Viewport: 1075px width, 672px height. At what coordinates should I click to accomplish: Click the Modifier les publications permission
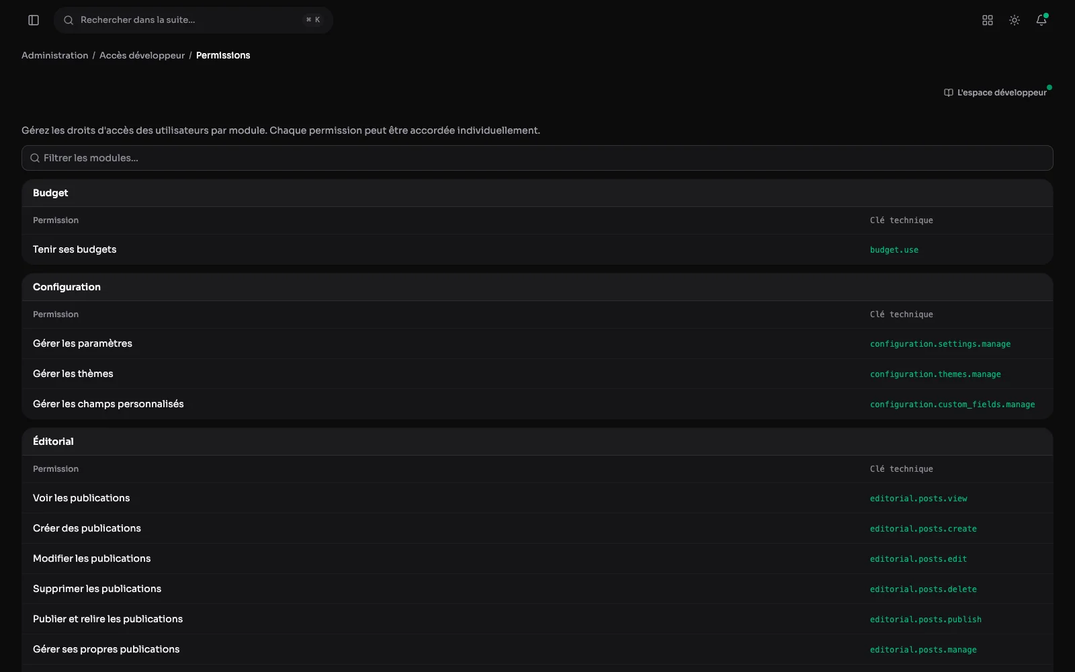click(x=91, y=558)
